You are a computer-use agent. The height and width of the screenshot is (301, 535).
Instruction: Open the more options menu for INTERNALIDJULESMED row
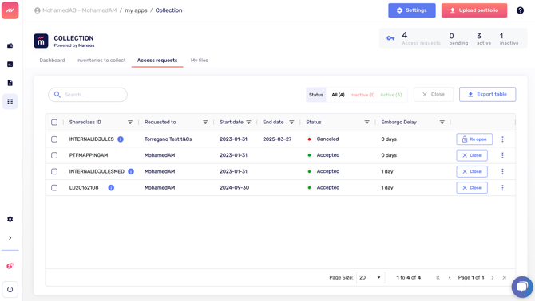click(502, 171)
